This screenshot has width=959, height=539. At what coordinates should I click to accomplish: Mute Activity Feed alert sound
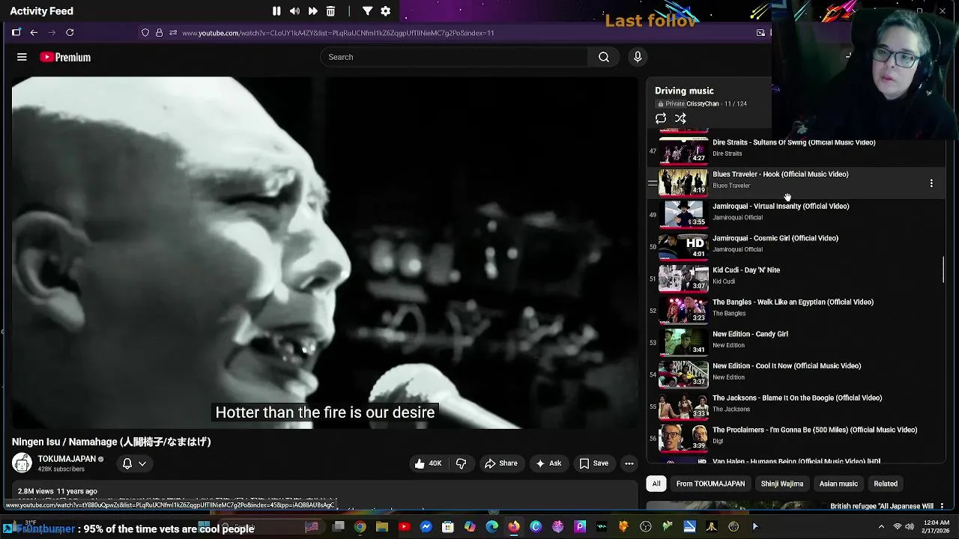(294, 11)
